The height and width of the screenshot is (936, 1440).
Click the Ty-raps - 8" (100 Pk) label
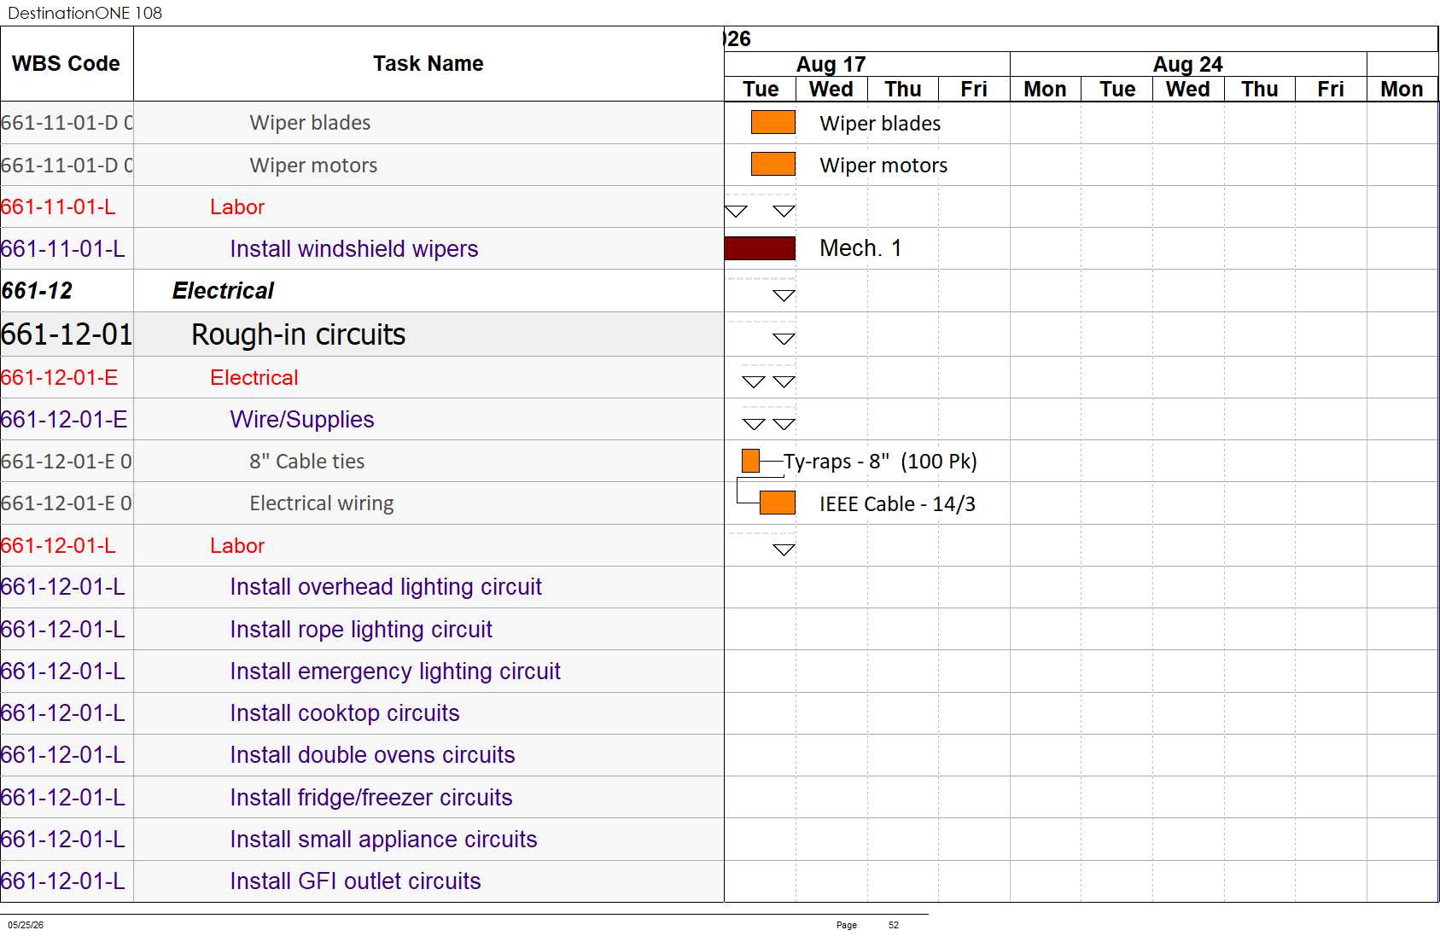coord(880,462)
